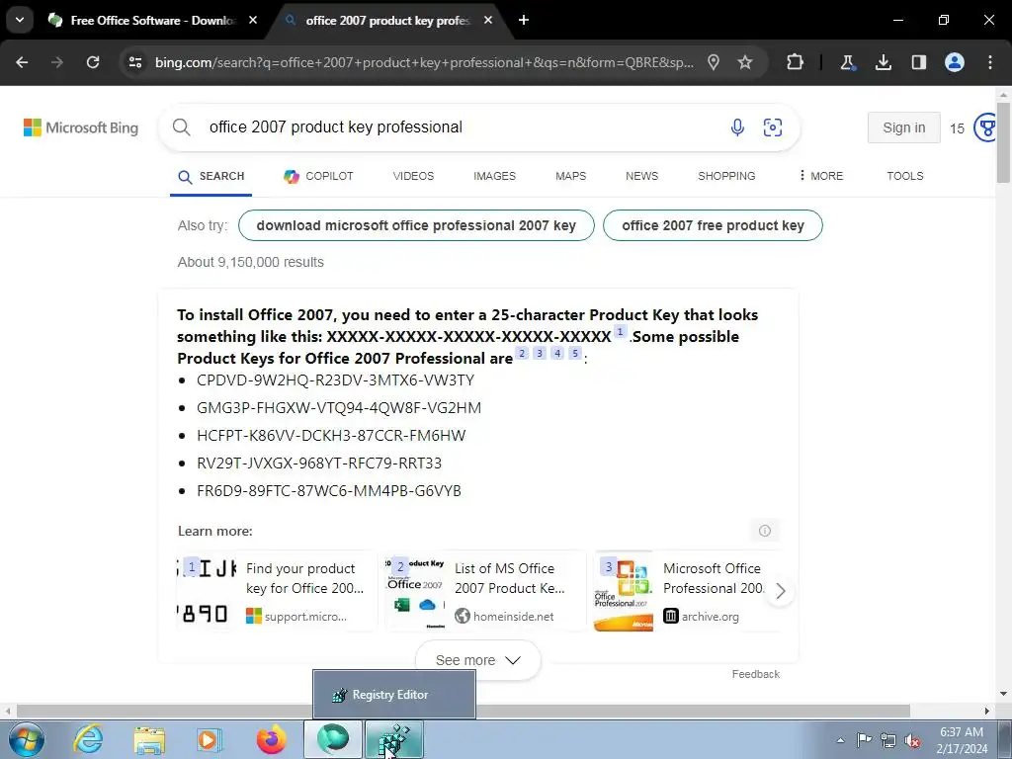
Task: Click the key FR6D9-89FTC-87WC6-MM4PB-G6VYB
Action: 328,491
